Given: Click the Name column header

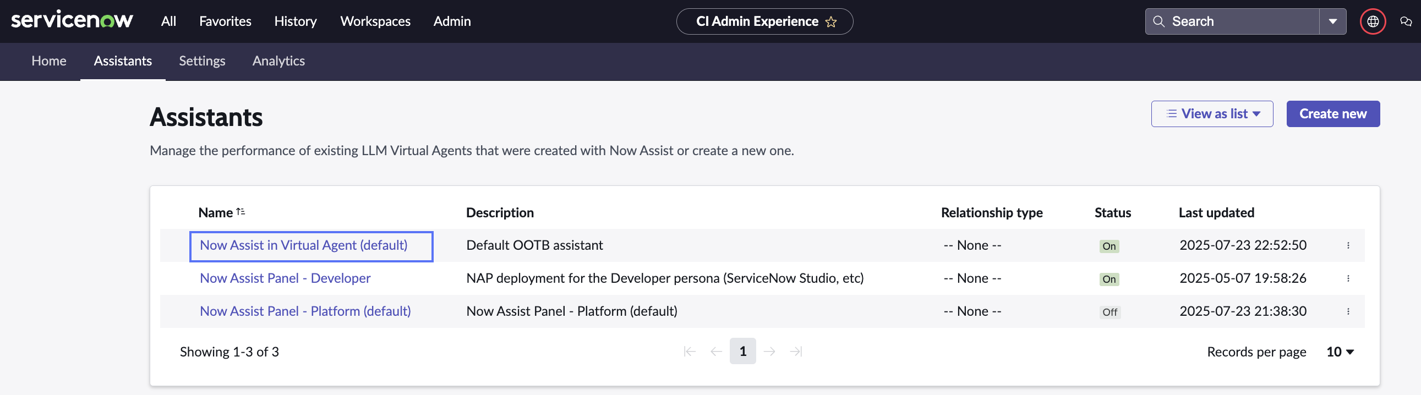Looking at the screenshot, I should [x=215, y=213].
